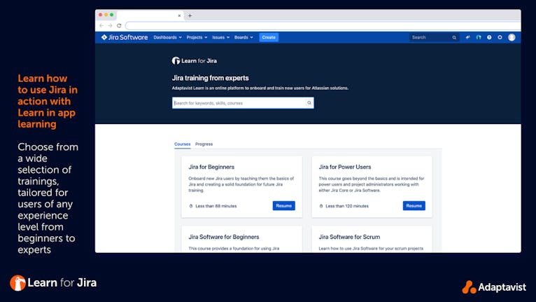Resume the Jira for Power Users course
Image resolution: width=536 pixels, height=302 pixels.
414,206
